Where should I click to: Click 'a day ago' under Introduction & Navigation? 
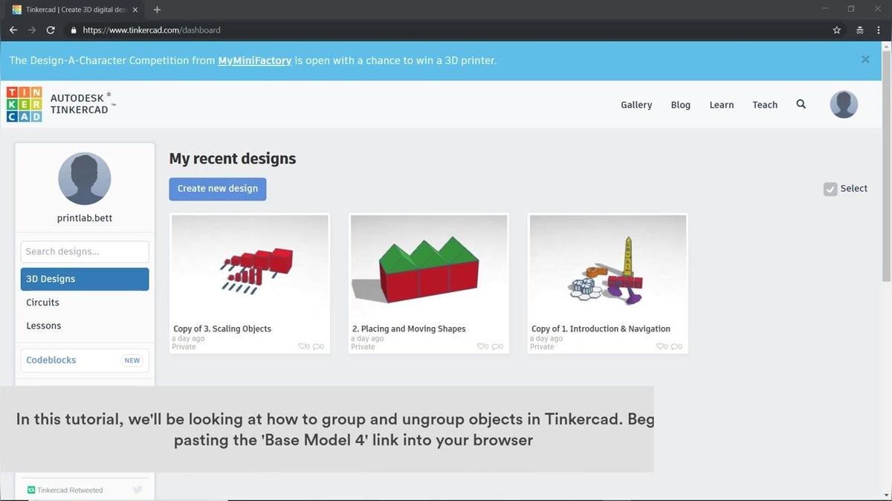pos(547,338)
